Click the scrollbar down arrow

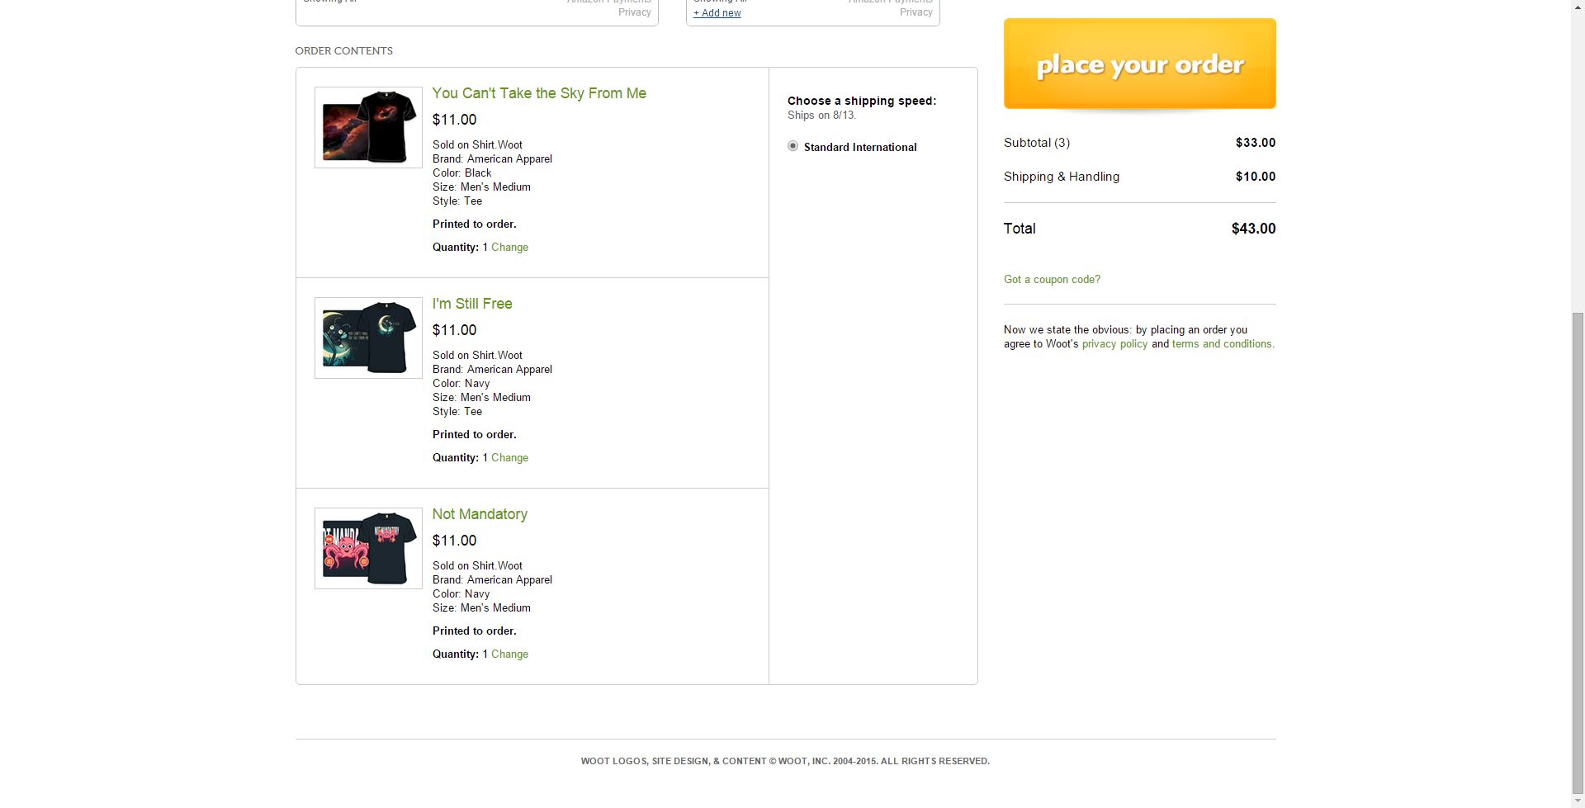point(1578,801)
